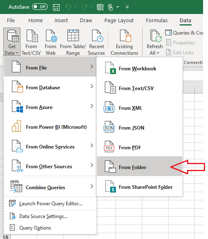This screenshot has width=208, height=239.
Task: Click the red PDF file icon
Action: pos(109,146)
